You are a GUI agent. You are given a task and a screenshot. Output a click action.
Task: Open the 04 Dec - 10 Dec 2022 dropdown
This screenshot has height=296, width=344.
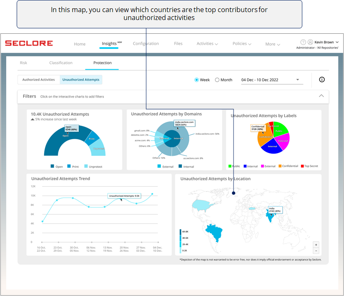tap(272, 80)
